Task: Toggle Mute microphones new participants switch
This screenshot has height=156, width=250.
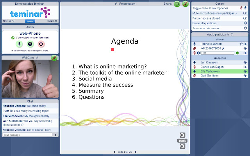Action: [245, 13]
